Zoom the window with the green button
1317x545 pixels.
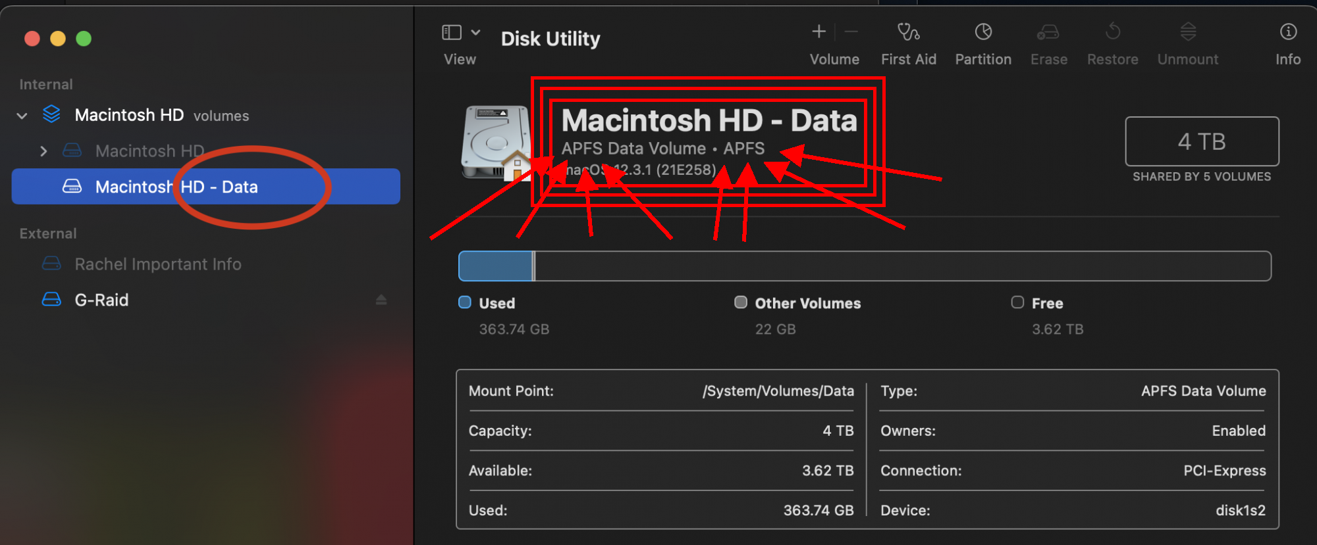click(84, 39)
